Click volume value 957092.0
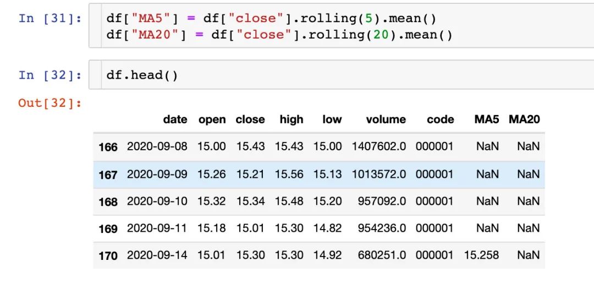594x283 pixels. pyautogui.click(x=382, y=201)
